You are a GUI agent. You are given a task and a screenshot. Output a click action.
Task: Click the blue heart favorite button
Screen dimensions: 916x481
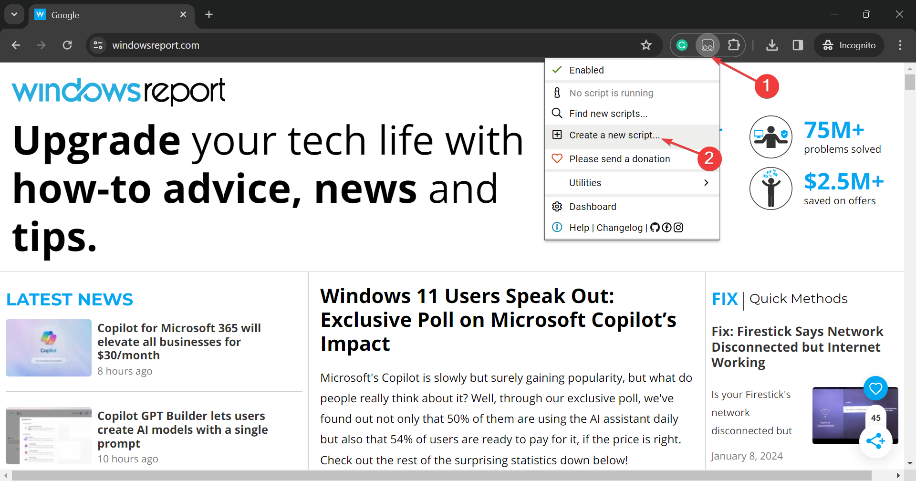(876, 388)
